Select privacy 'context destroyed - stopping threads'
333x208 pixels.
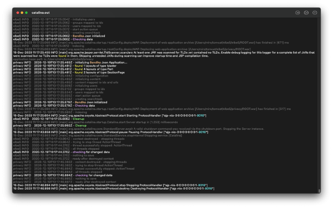tap(70, 162)
